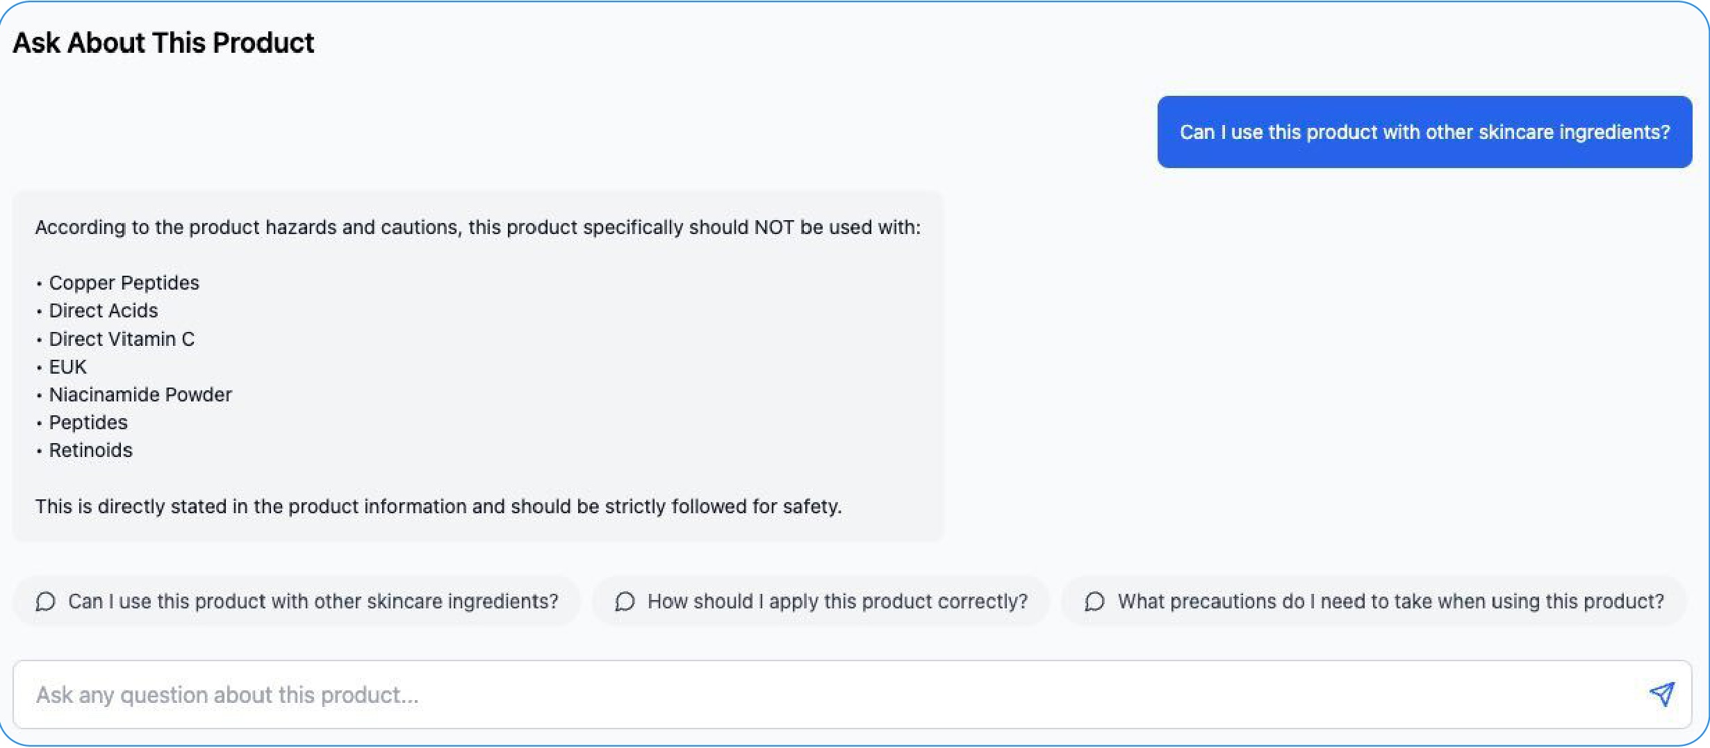Click the speech bubble icon beside apply question
1710x748 pixels.
pos(624,601)
